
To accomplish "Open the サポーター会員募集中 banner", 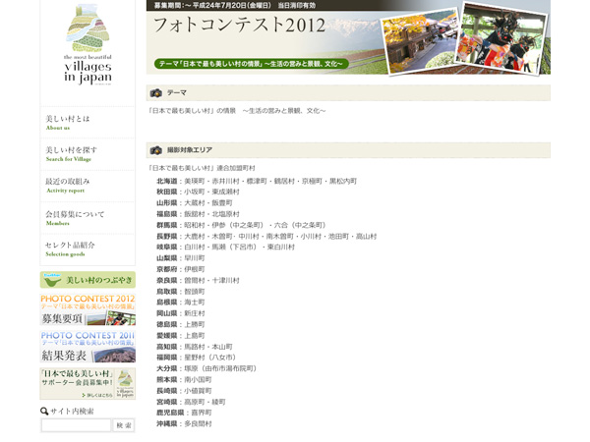I will click(x=88, y=383).
